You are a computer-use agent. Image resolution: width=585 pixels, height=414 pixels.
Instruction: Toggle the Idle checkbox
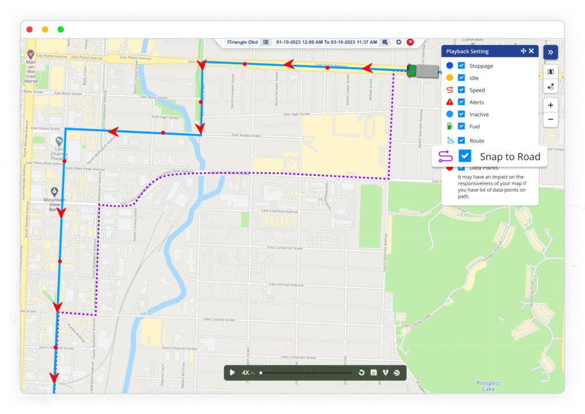pos(462,78)
